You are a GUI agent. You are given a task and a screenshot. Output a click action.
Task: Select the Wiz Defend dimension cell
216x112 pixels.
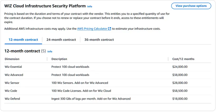[x=12, y=99]
